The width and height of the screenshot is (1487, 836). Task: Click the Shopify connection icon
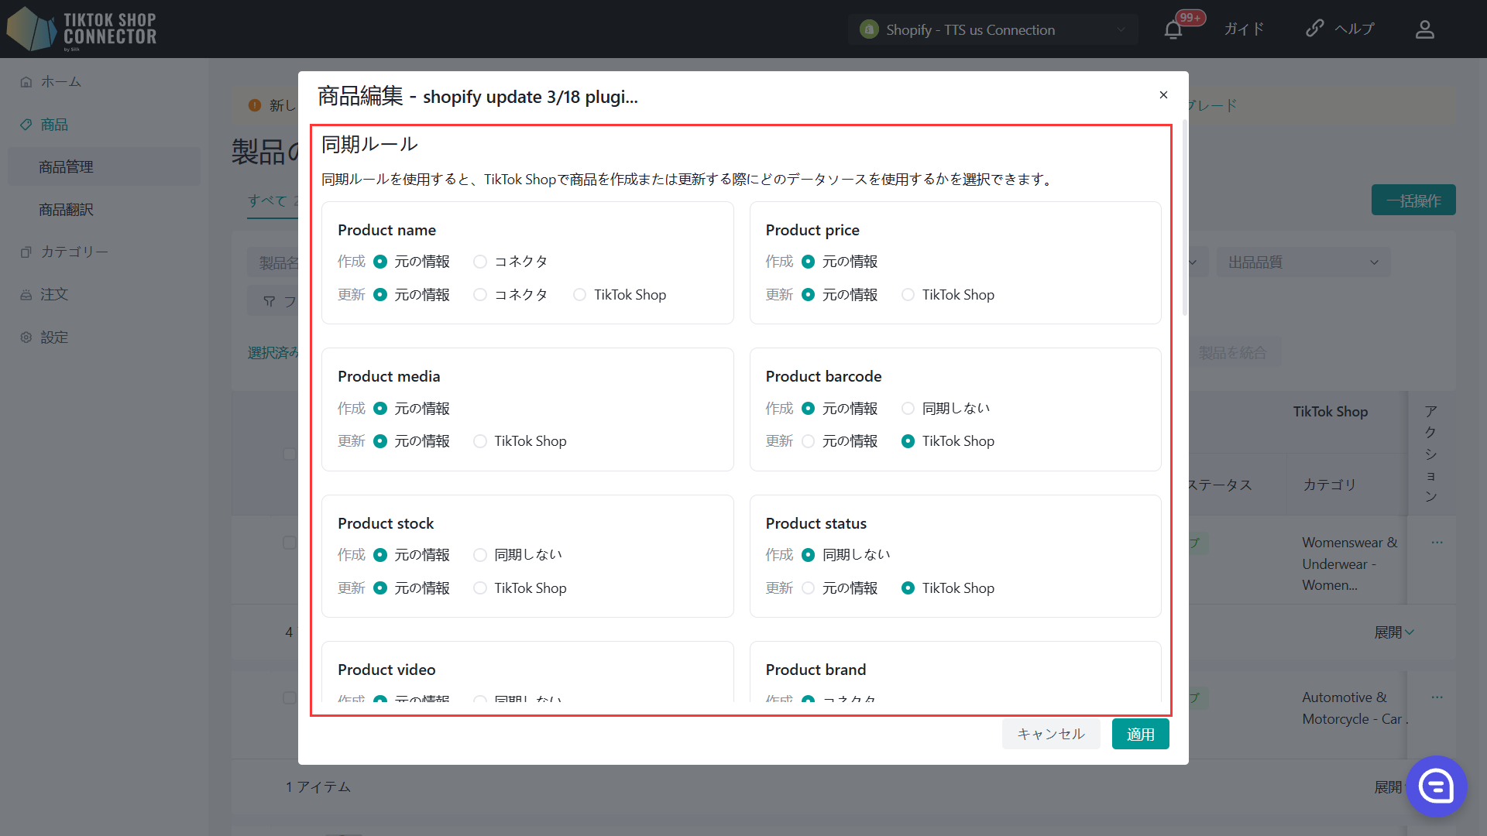coord(869,29)
